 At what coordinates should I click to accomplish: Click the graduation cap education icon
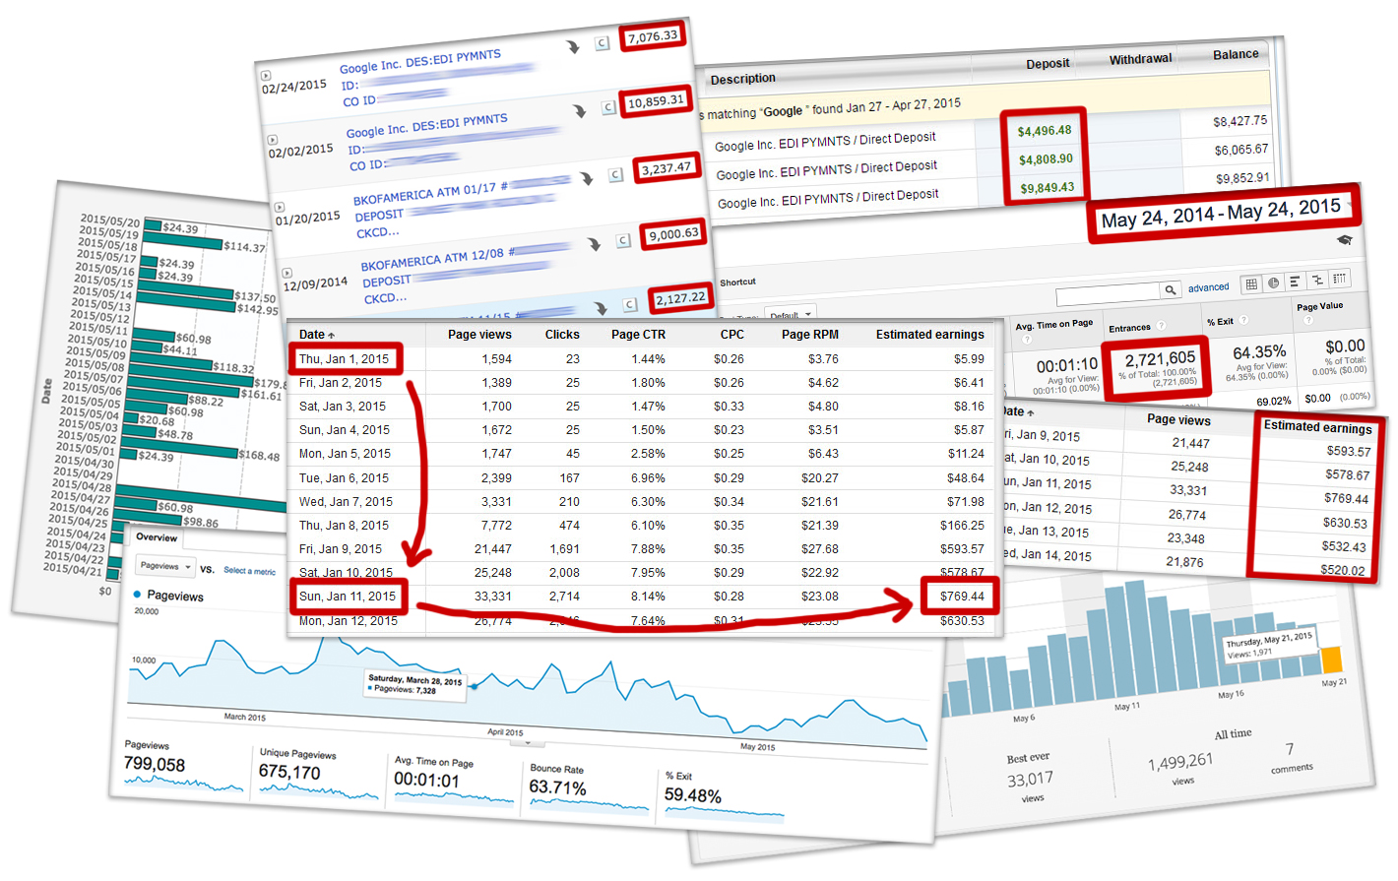tap(1344, 239)
